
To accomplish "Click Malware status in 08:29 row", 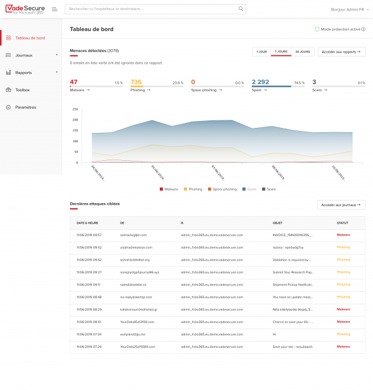I will [x=343, y=309].
